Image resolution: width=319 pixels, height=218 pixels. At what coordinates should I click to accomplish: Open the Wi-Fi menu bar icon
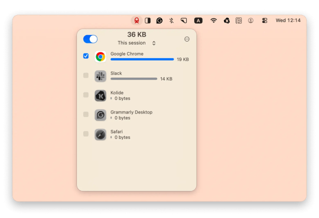[x=213, y=20]
